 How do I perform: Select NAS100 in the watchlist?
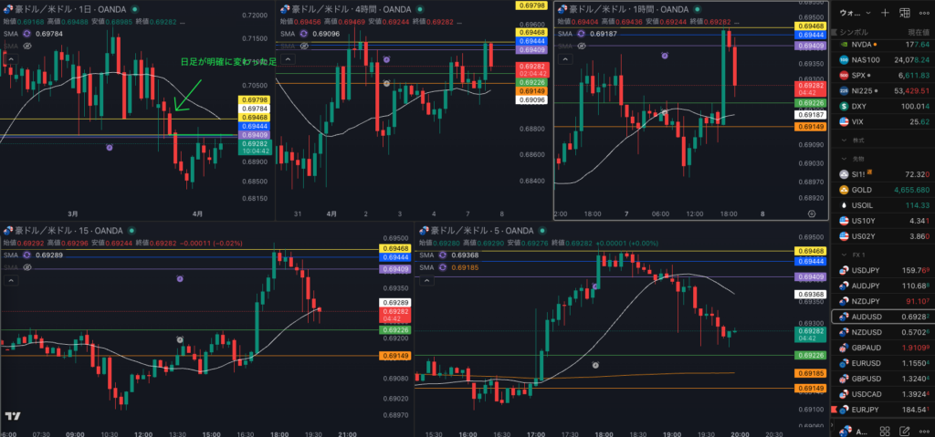point(882,59)
